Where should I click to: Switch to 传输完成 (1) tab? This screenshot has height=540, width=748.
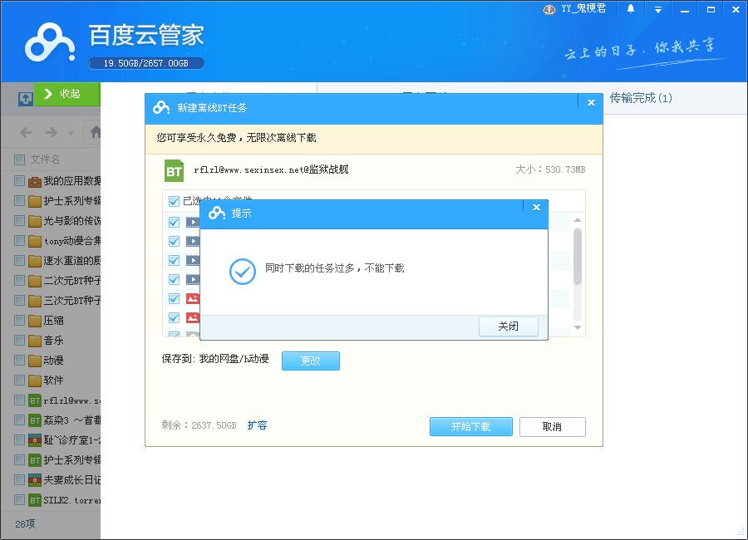(x=641, y=98)
